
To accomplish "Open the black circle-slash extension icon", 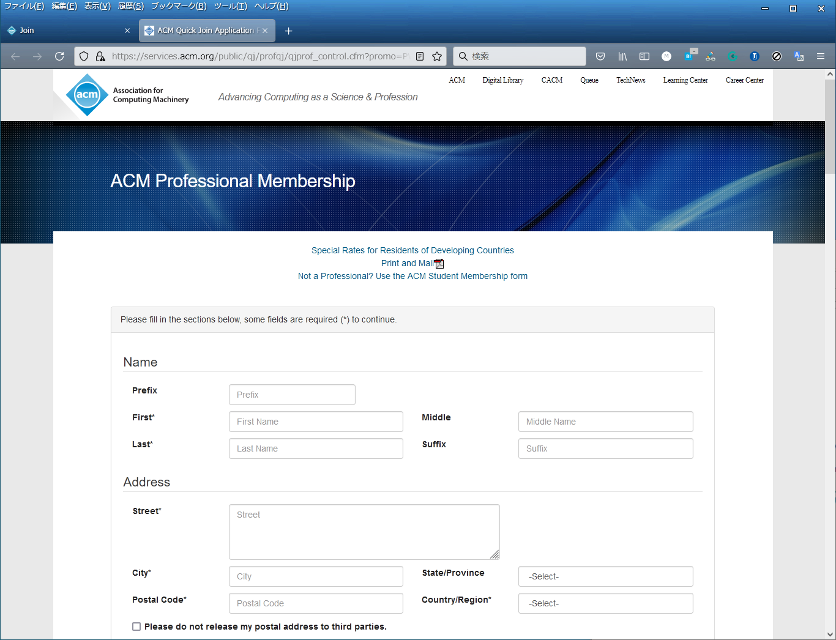I will click(x=777, y=56).
